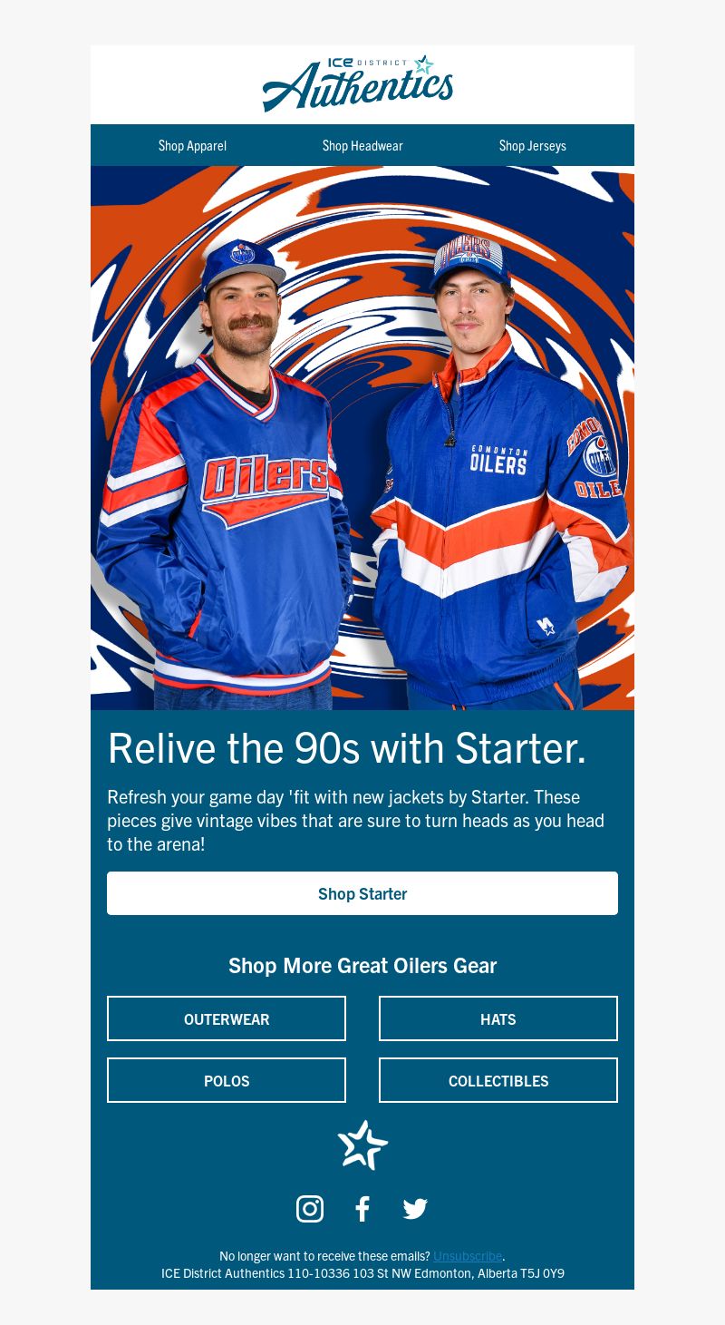Open the Facebook social icon
The height and width of the screenshot is (1325, 725).
pos(362,1209)
